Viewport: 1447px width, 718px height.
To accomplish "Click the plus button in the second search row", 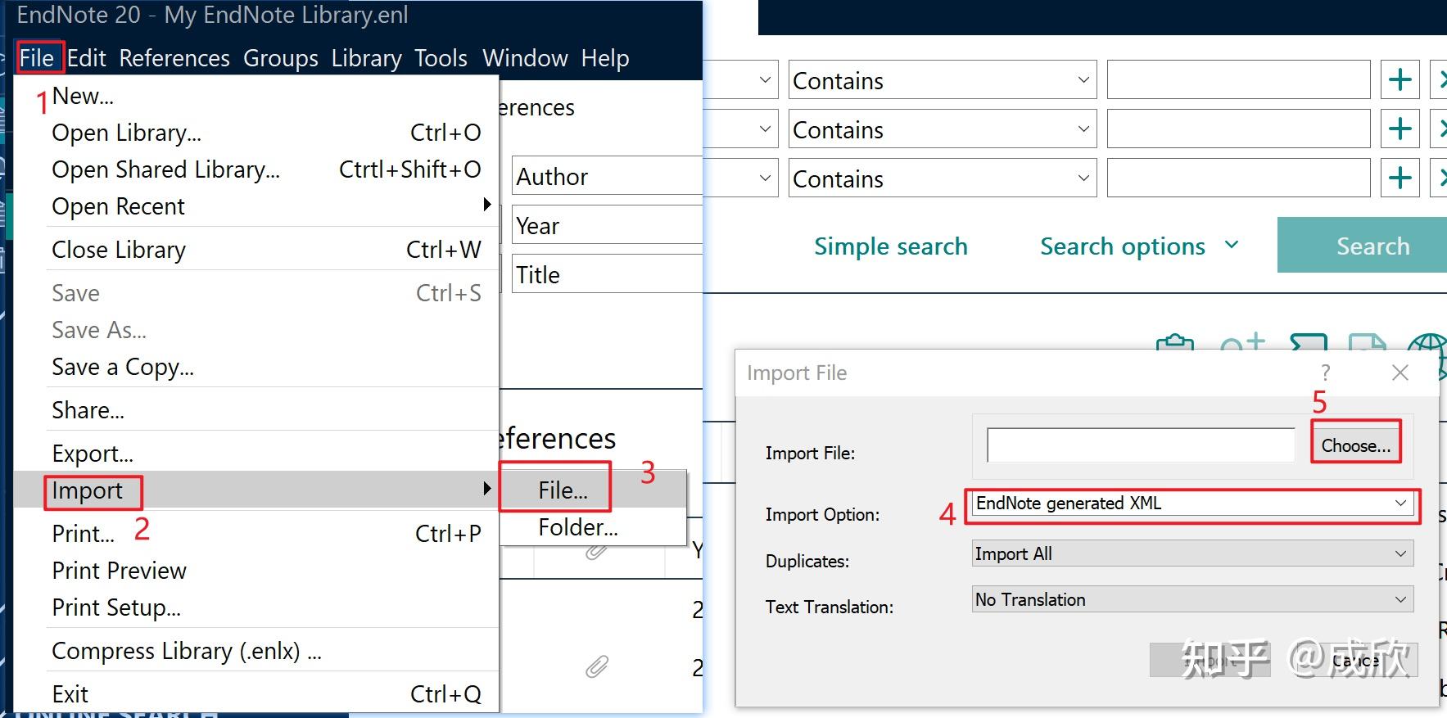I will tap(1400, 129).
